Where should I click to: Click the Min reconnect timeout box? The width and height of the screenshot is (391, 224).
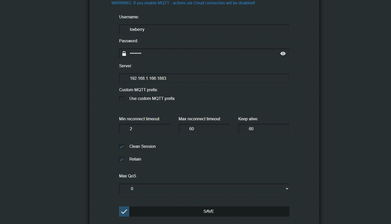[144, 129]
